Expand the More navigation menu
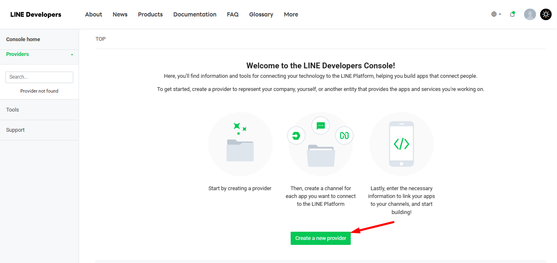557x263 pixels. point(291,14)
